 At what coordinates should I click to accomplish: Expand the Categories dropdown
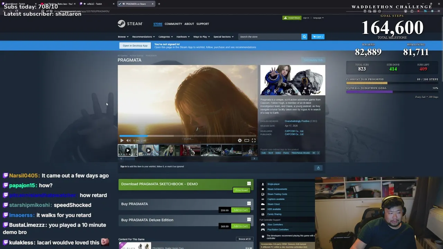tap(165, 37)
